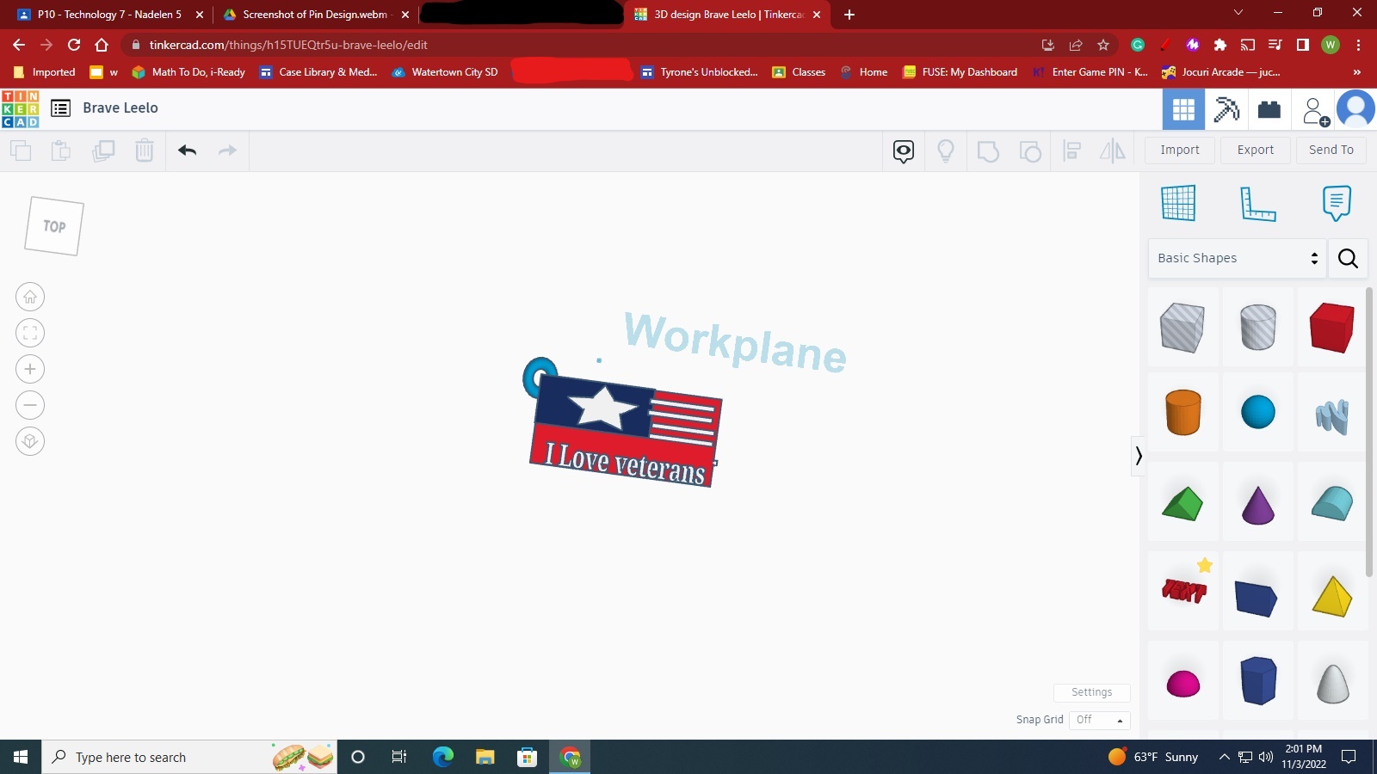The width and height of the screenshot is (1377, 774).
Task: Pick the blue Sphere shape
Action: tap(1257, 413)
